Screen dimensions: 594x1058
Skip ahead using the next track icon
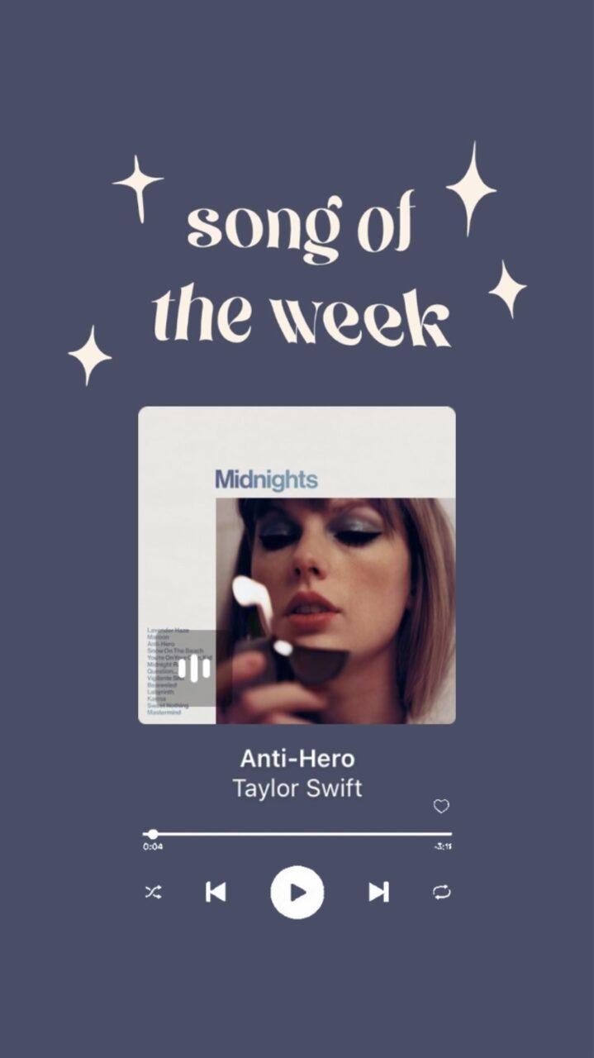click(378, 892)
